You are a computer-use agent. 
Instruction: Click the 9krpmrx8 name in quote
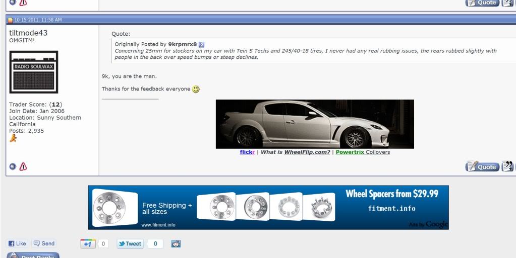pos(182,44)
